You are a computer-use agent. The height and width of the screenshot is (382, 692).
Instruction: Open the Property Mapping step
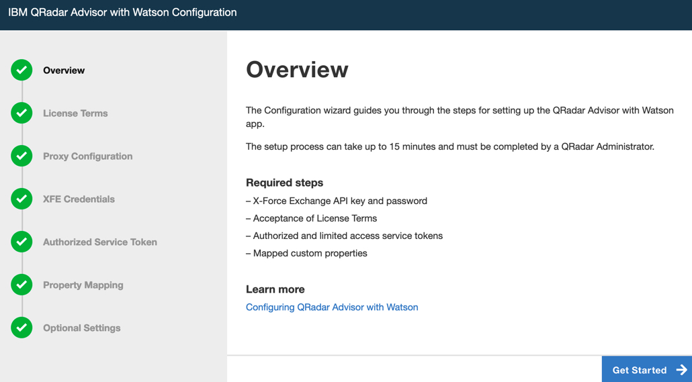point(83,285)
